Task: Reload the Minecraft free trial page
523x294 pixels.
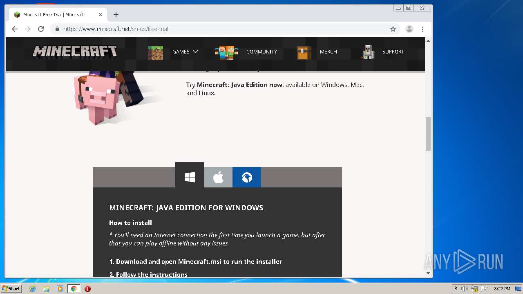Action: pyautogui.click(x=41, y=29)
